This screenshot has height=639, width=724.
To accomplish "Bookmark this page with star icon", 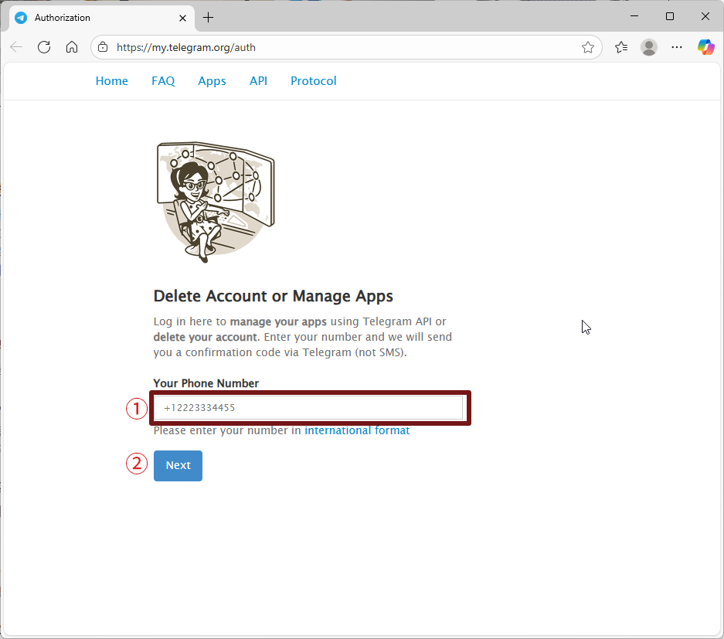I will 588,47.
